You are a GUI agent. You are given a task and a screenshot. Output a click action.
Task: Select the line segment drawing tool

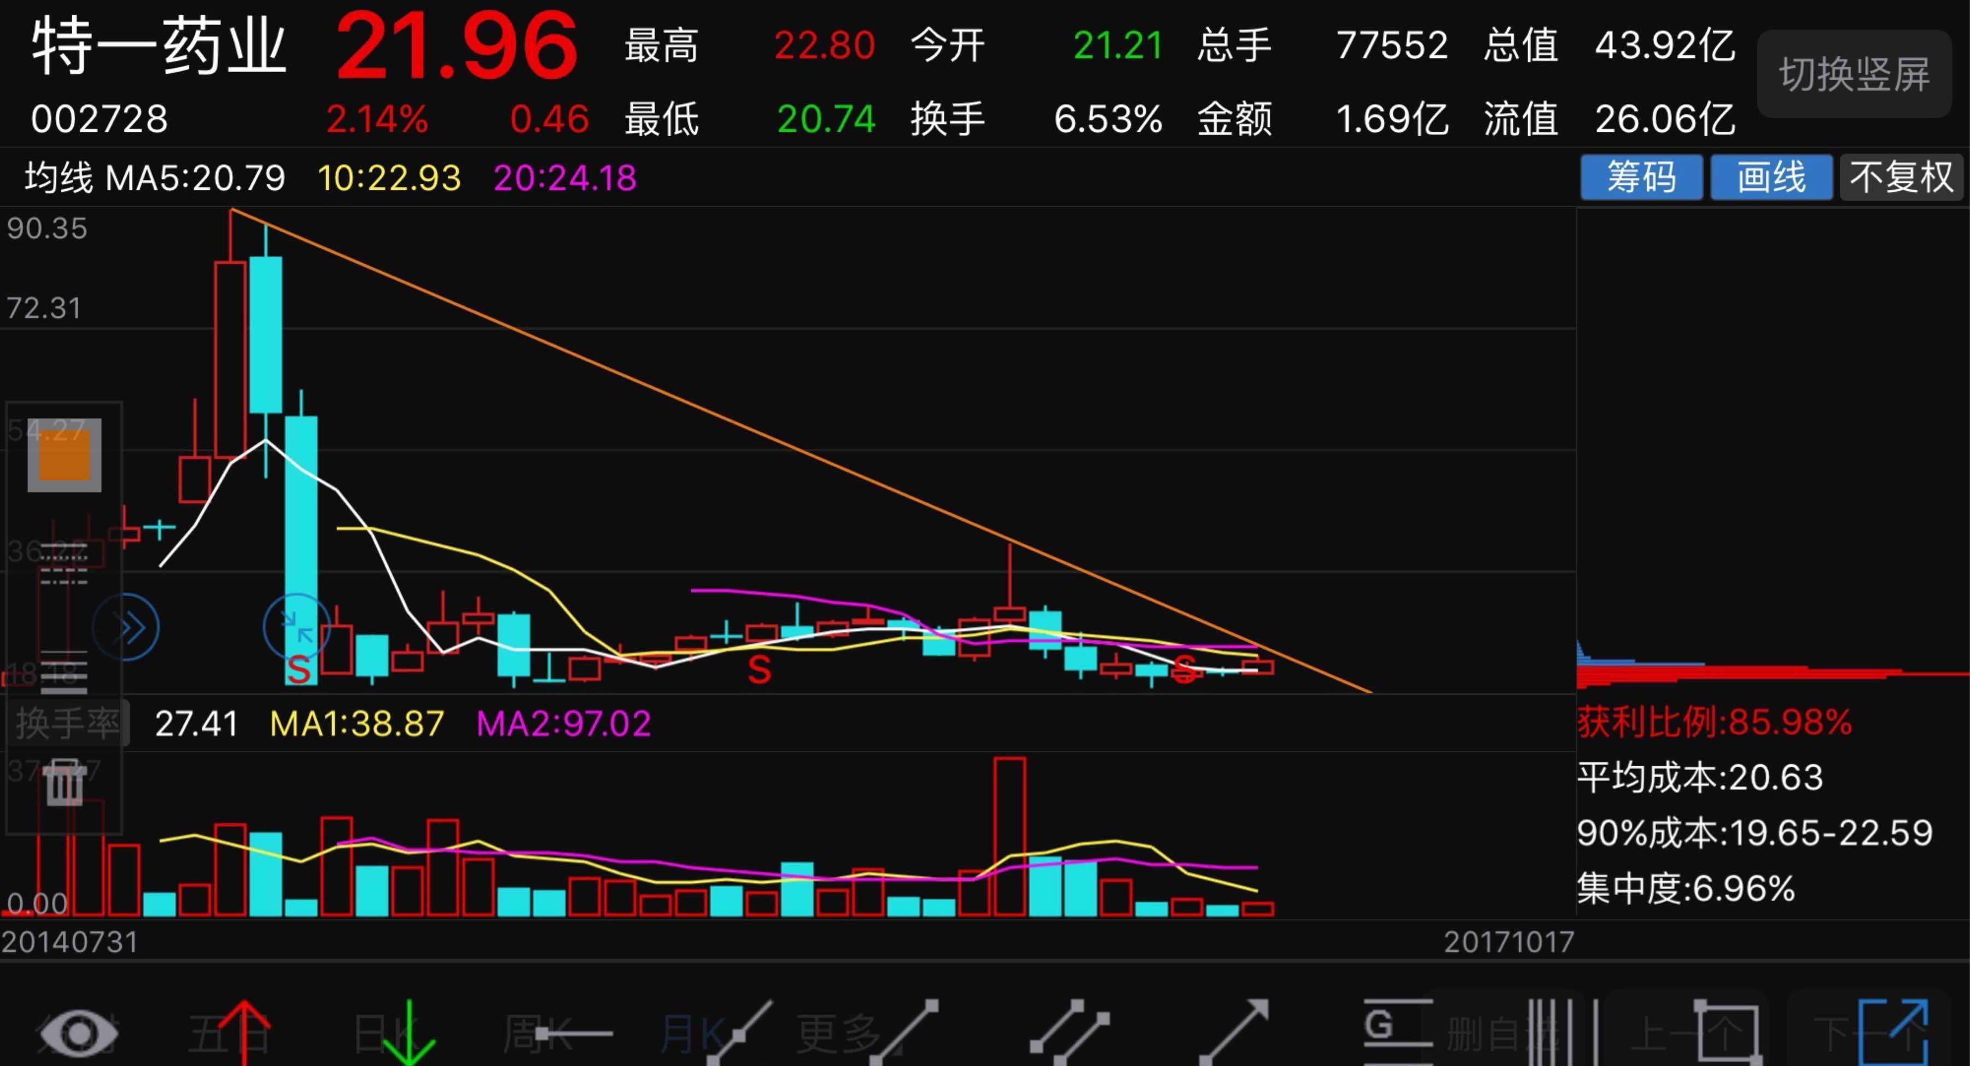tap(905, 1032)
